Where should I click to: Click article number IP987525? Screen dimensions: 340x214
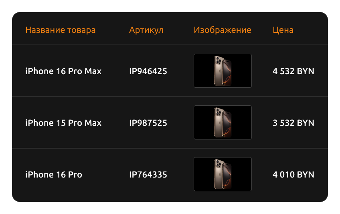pyautogui.click(x=148, y=123)
